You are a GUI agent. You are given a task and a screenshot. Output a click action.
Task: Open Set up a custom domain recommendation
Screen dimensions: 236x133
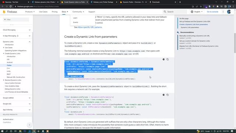point(194,41)
